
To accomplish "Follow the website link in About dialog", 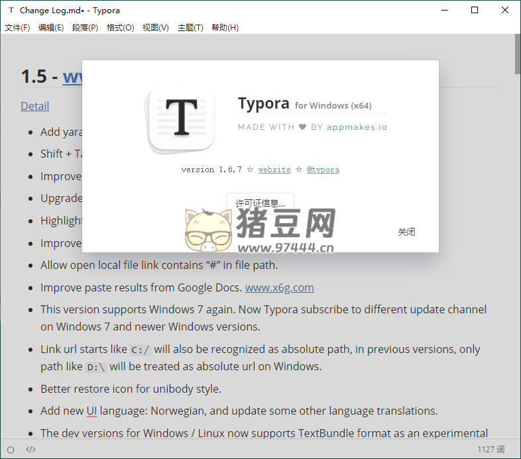I will point(274,170).
